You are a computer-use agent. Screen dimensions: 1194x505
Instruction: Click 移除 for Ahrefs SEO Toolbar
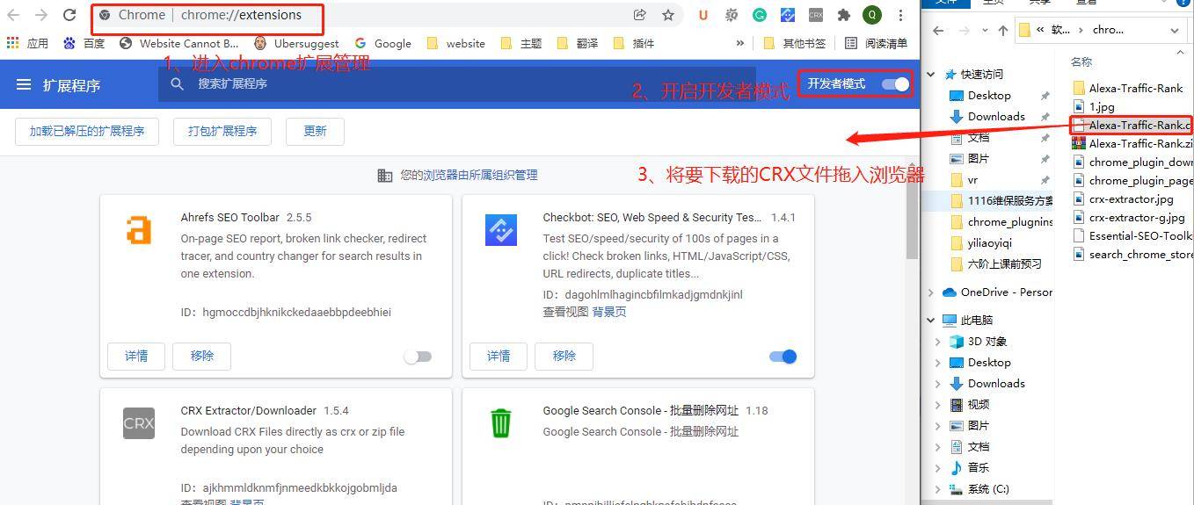pos(202,356)
